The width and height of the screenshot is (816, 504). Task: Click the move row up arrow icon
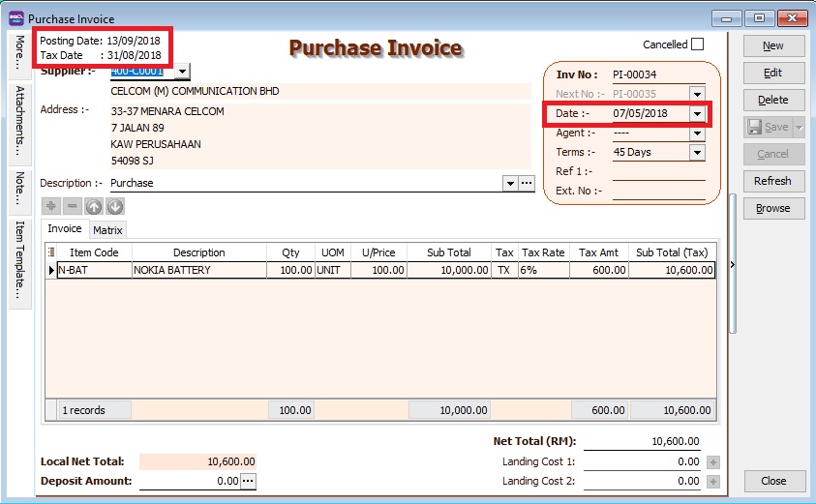coord(94,206)
